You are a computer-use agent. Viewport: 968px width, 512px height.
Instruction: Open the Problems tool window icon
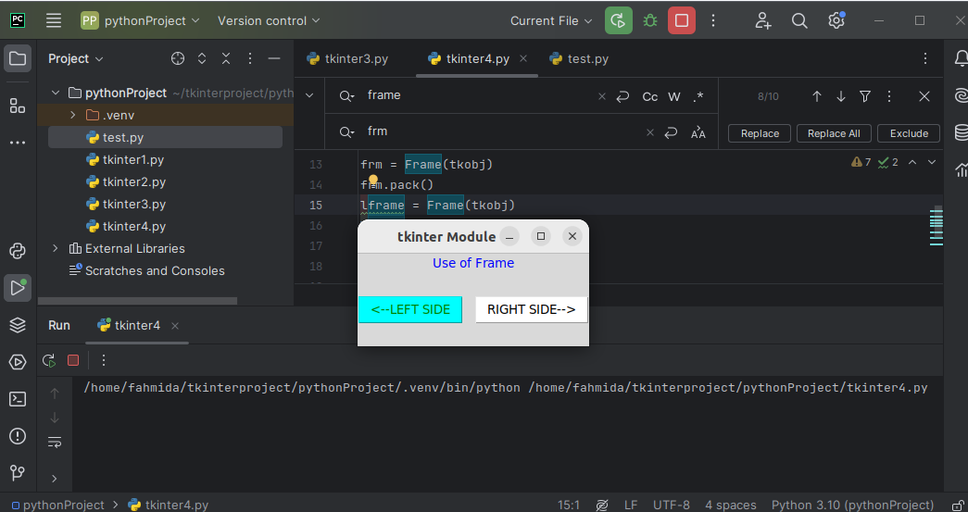[x=18, y=436]
